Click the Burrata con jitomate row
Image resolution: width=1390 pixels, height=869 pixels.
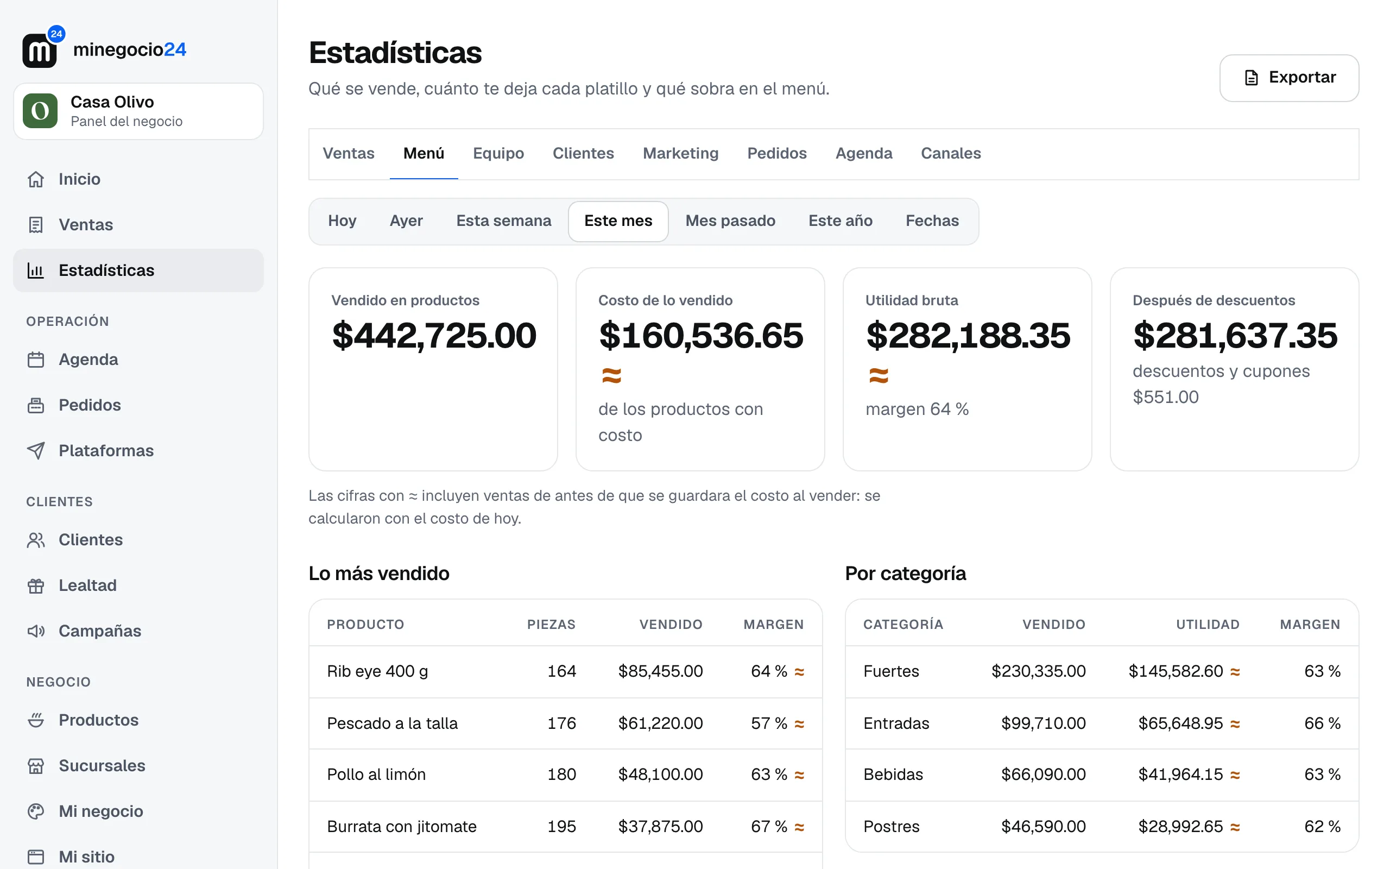click(x=566, y=827)
